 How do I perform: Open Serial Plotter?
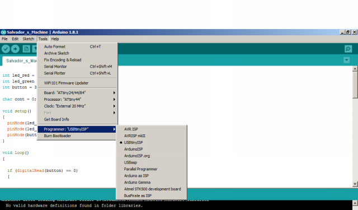pos(77,73)
